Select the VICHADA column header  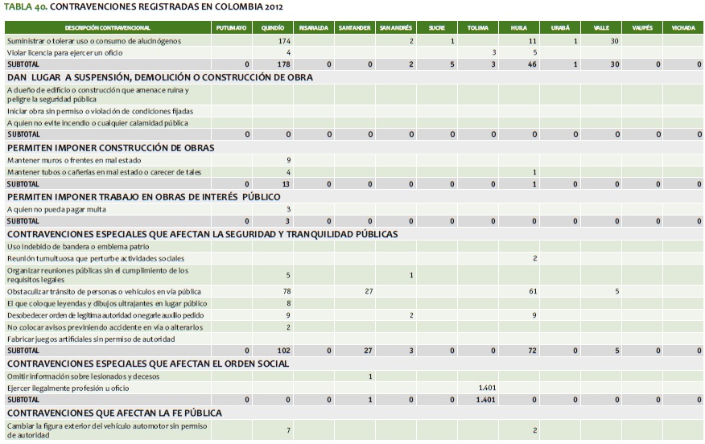tap(683, 28)
